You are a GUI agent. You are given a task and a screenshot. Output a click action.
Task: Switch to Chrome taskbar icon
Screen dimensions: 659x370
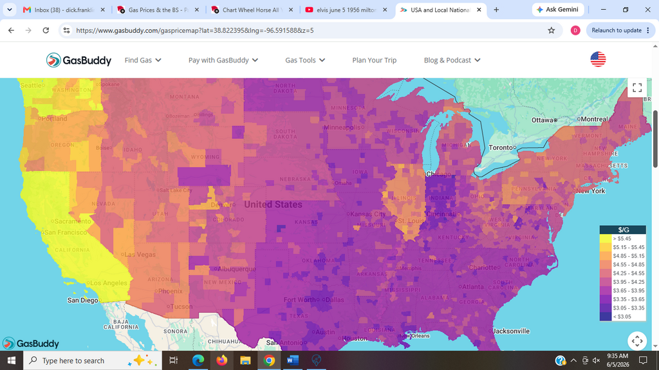click(x=269, y=360)
